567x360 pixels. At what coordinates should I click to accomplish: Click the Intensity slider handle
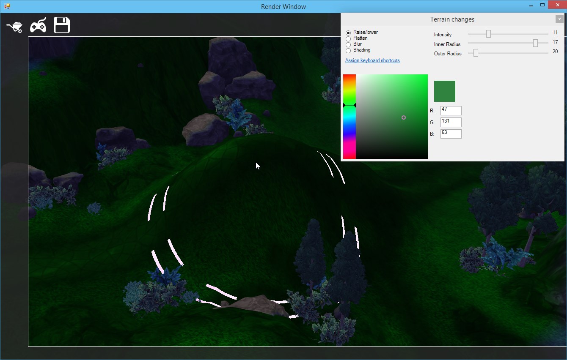(x=488, y=34)
